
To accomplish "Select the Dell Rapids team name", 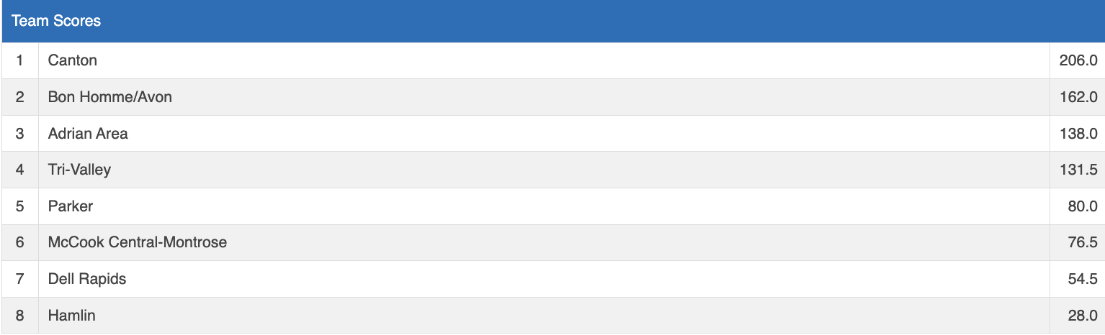I will coord(87,279).
